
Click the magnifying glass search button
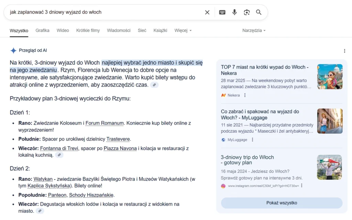tap(259, 12)
